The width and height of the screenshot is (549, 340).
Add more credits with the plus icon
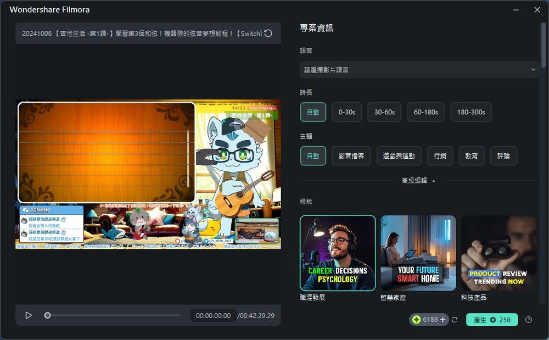point(443,320)
